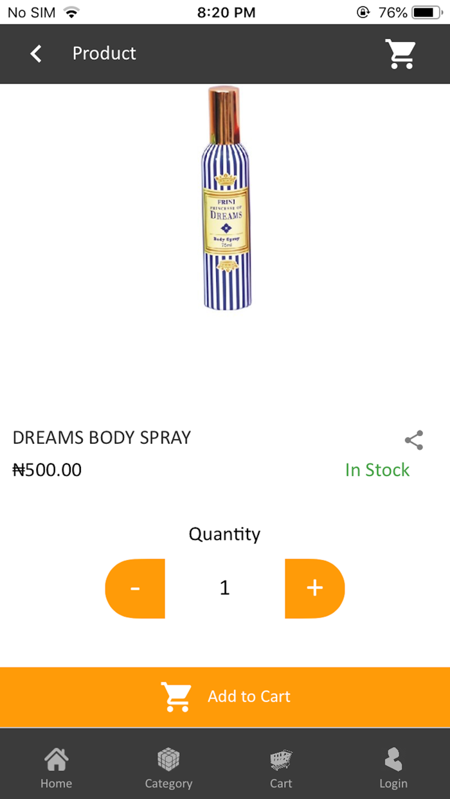Image resolution: width=450 pixels, height=799 pixels.
Task: Tap the Category cube icon
Action: point(168,760)
